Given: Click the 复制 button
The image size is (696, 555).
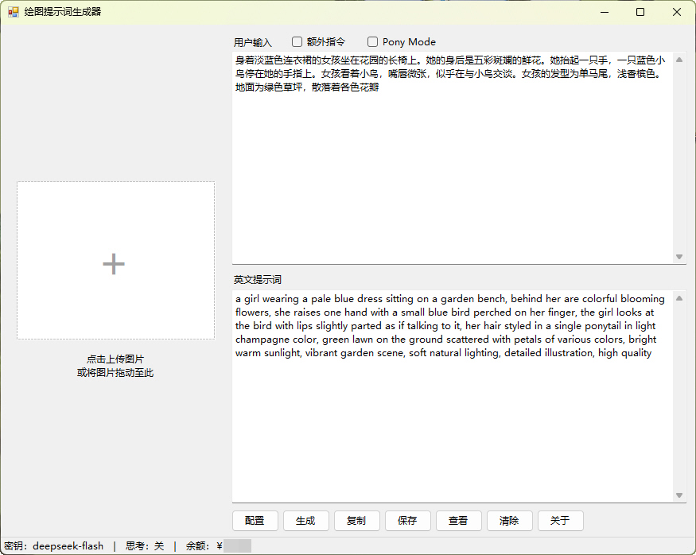Looking at the screenshot, I should (x=356, y=520).
